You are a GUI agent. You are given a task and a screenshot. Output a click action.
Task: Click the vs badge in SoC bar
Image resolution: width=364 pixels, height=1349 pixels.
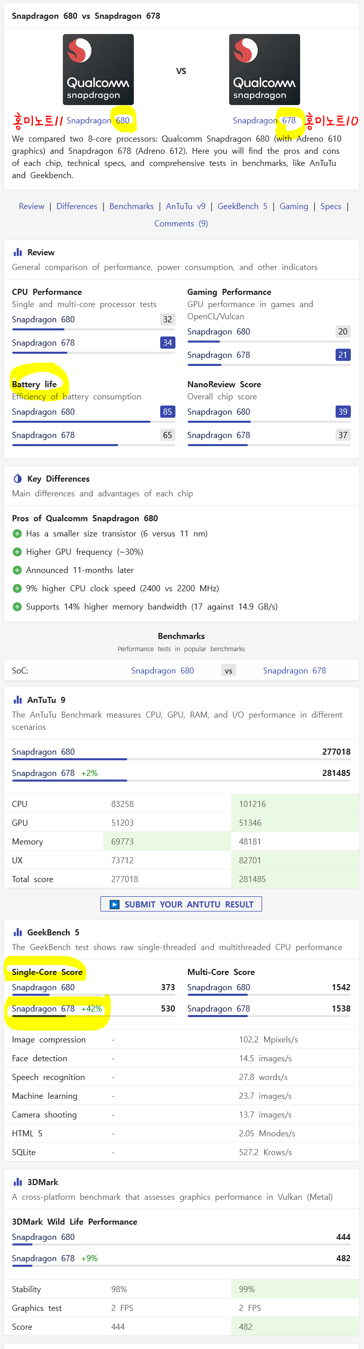point(229,671)
